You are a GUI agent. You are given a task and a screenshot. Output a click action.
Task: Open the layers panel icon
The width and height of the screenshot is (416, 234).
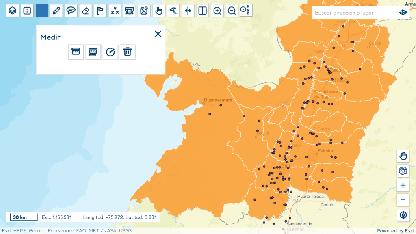pos(13,11)
